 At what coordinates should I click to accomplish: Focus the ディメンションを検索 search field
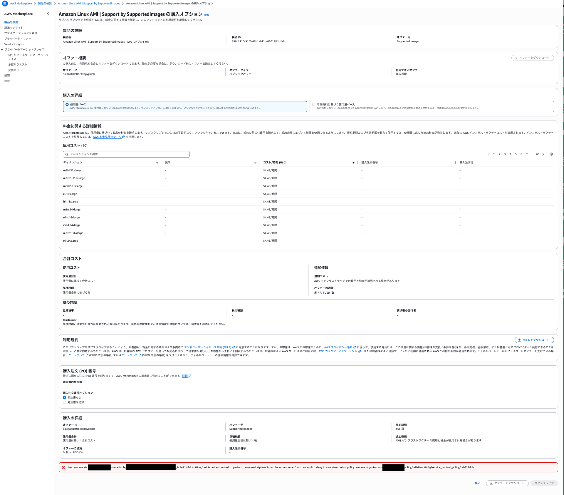coord(126,154)
